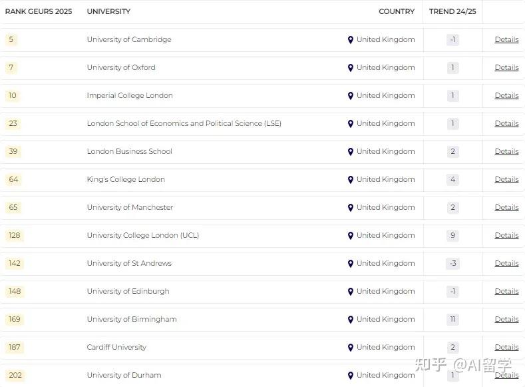Sort by RANK GEURS 2025 column header
This screenshot has height=387, width=525.
coord(39,11)
